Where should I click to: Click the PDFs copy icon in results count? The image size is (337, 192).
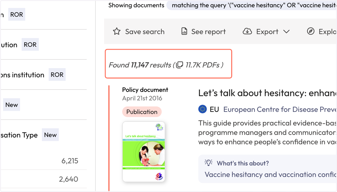click(x=179, y=65)
